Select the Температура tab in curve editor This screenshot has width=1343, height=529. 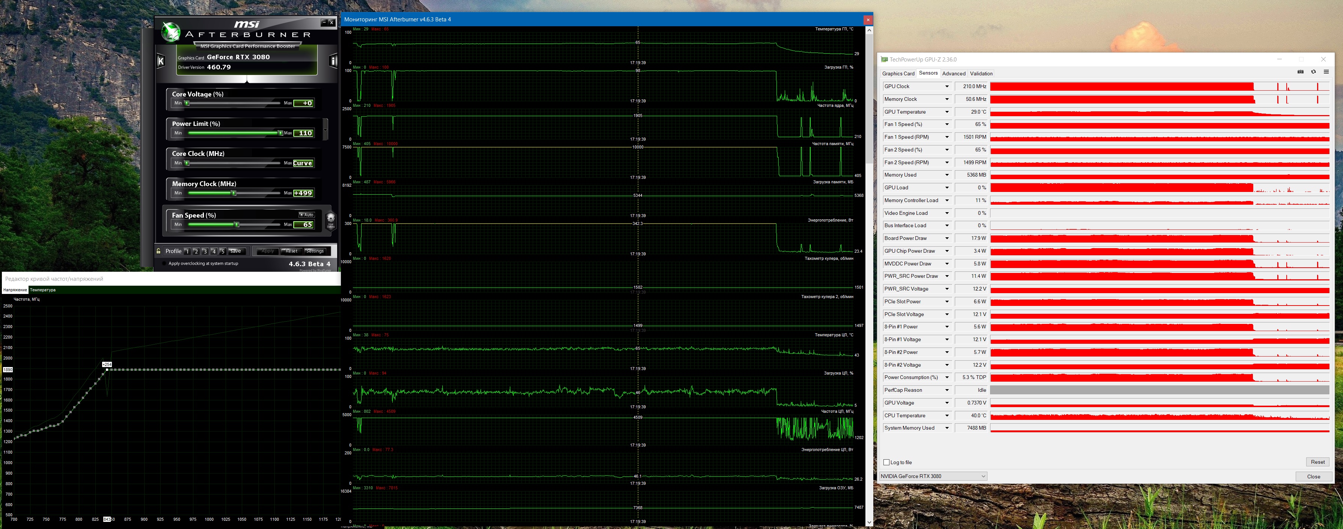click(43, 290)
